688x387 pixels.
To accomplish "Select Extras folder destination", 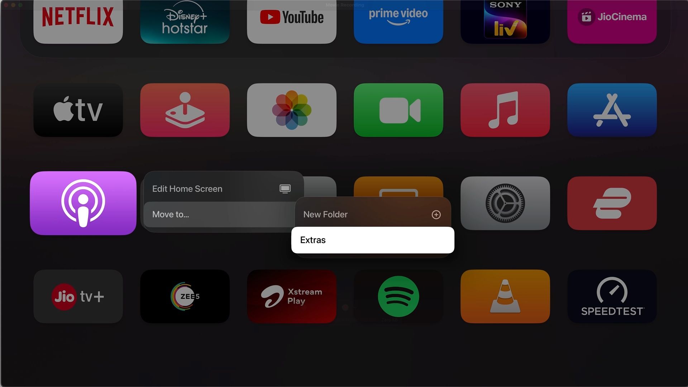I will [x=372, y=240].
